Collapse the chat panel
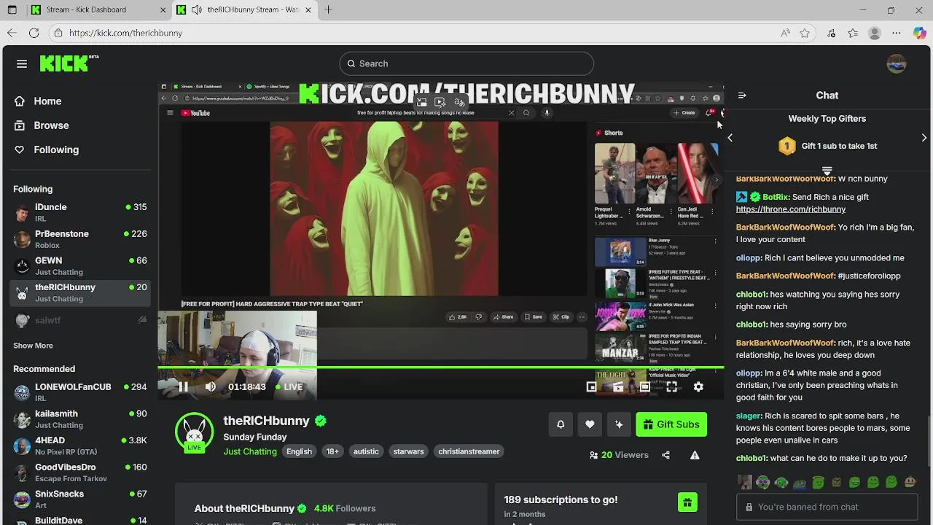 pyautogui.click(x=742, y=96)
